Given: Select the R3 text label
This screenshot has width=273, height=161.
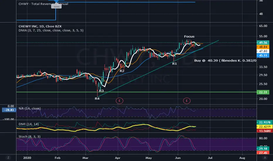Looking at the screenshot, I should 101,91.
